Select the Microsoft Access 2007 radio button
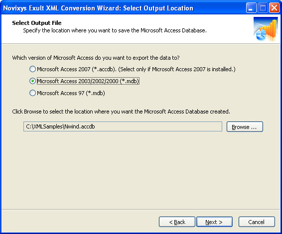 tap(32, 69)
